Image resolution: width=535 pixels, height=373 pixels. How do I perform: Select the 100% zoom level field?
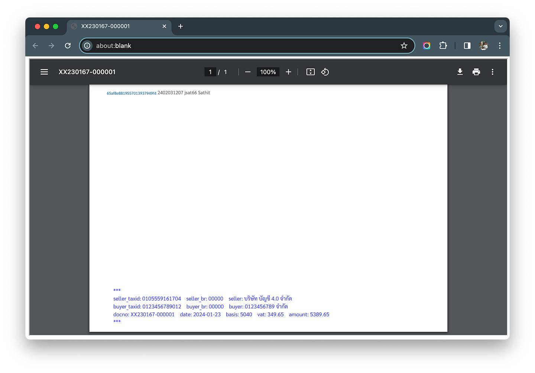tap(268, 72)
